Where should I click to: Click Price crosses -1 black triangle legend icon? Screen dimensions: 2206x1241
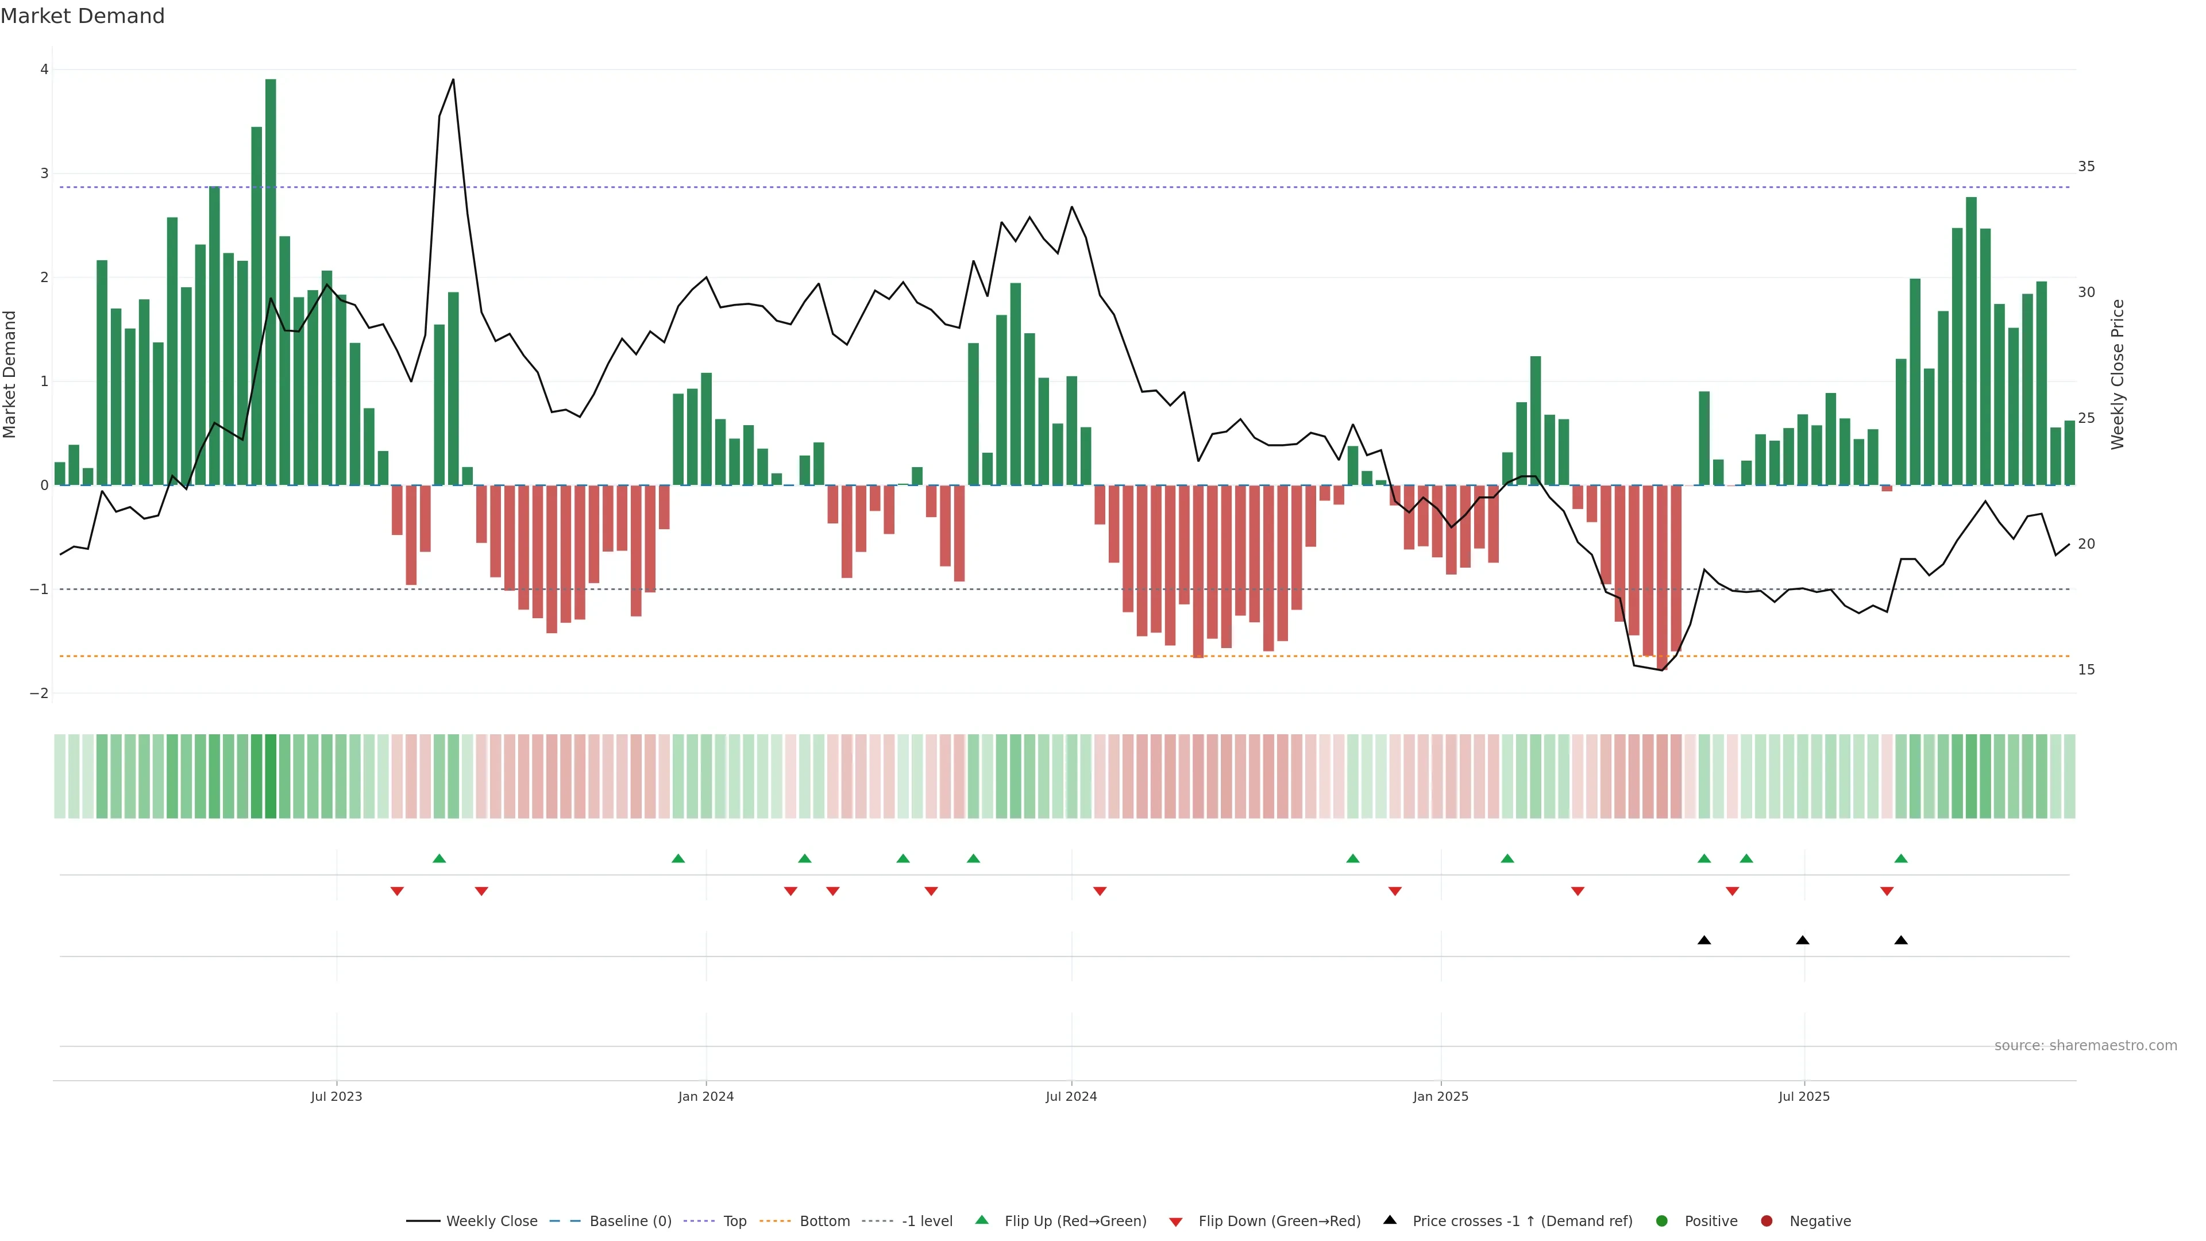point(1390,1220)
